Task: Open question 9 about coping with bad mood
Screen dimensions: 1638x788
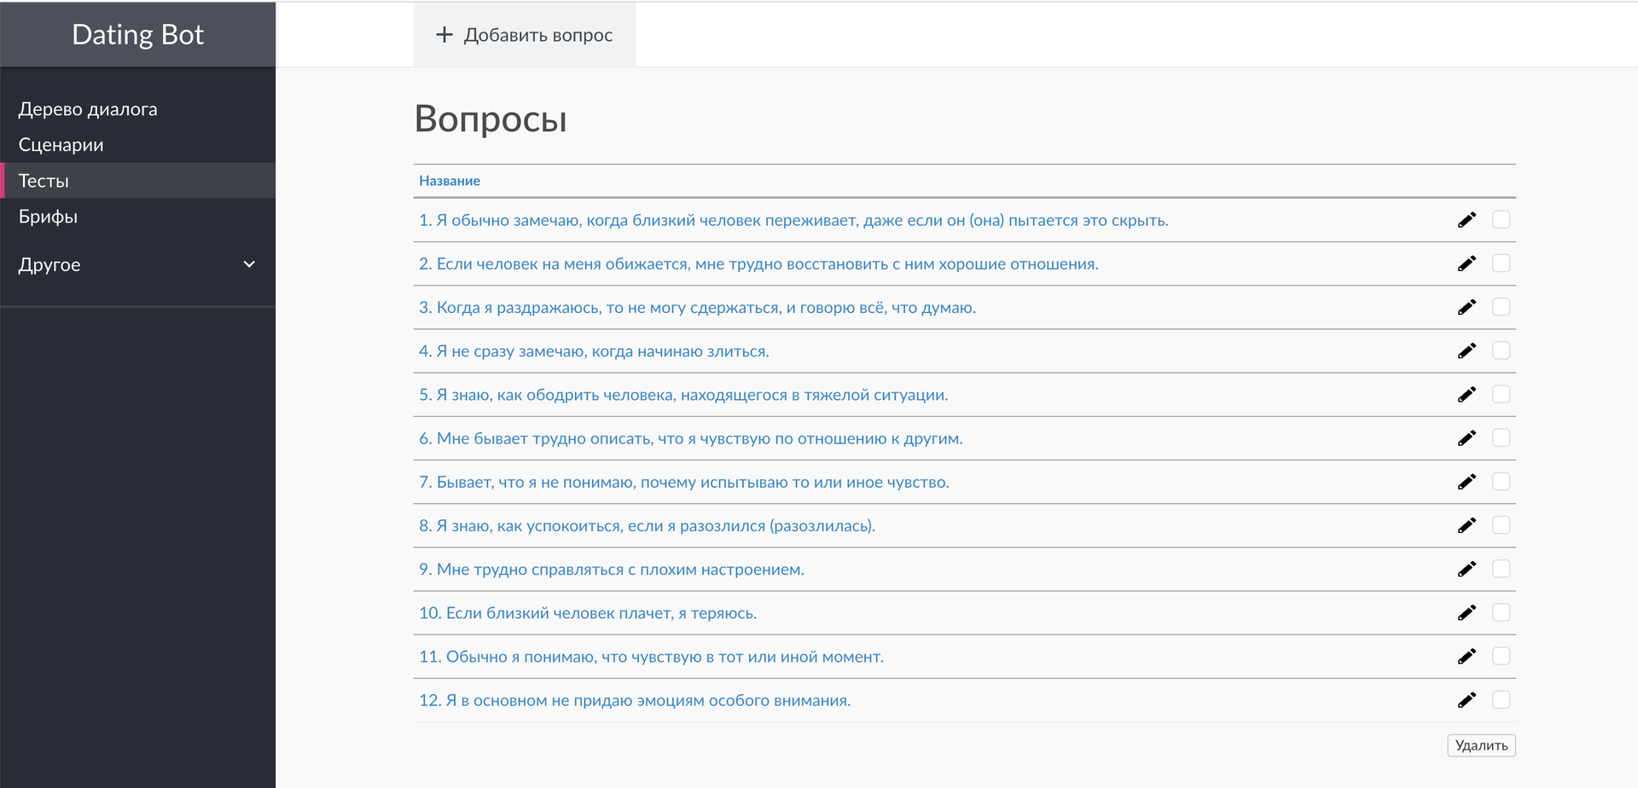Action: click(611, 569)
